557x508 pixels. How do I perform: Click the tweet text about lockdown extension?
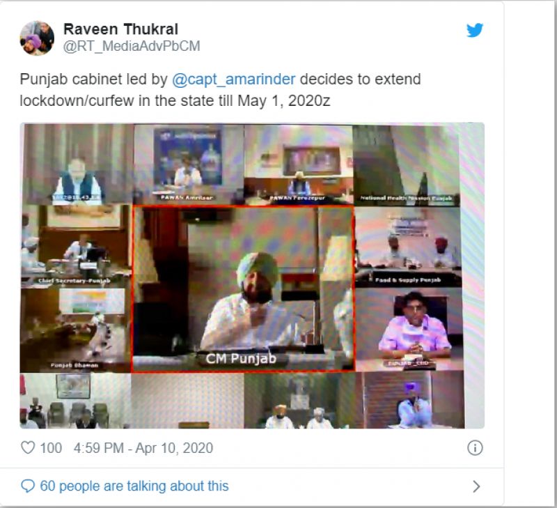click(x=220, y=90)
